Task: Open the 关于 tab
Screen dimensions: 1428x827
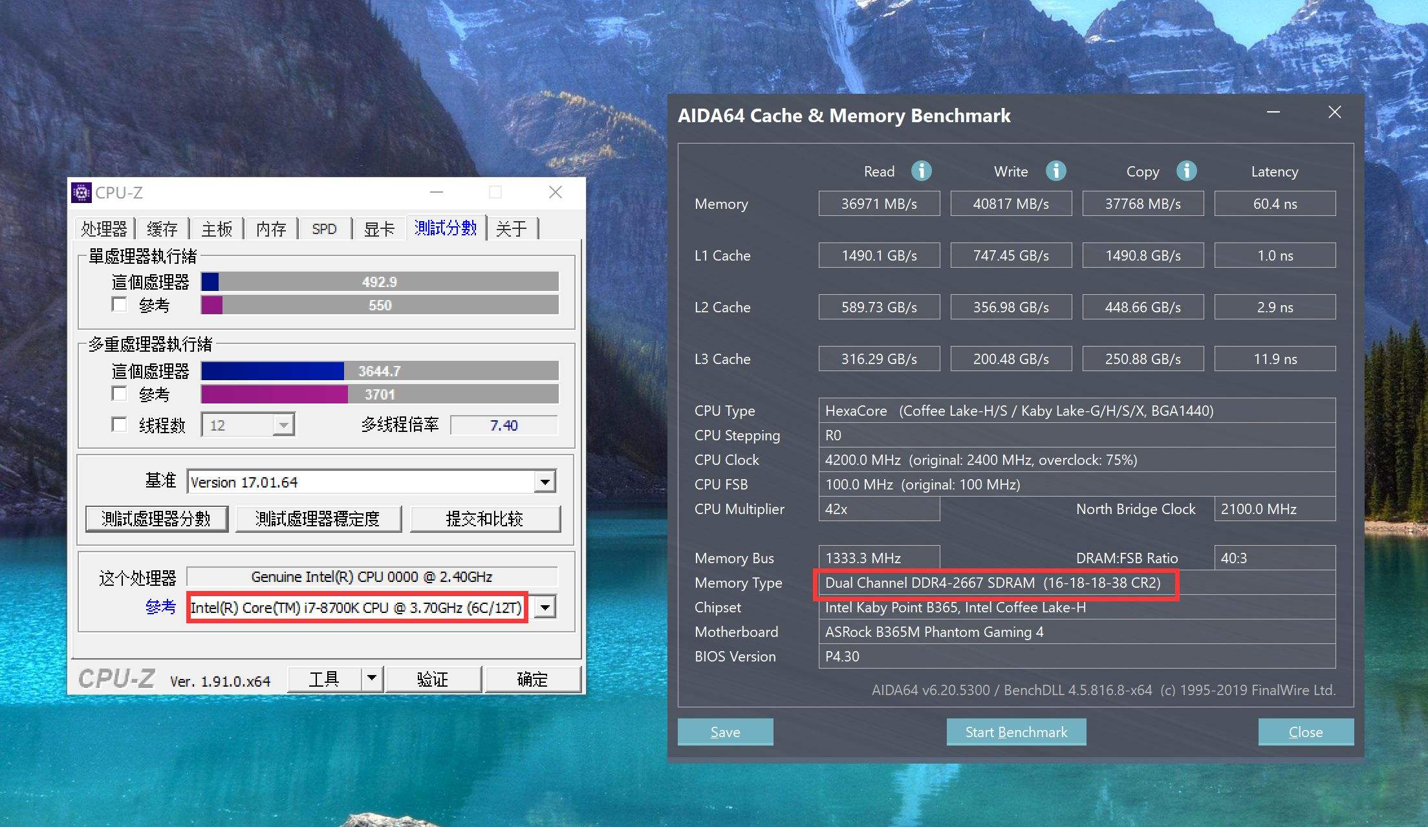Action: [512, 229]
